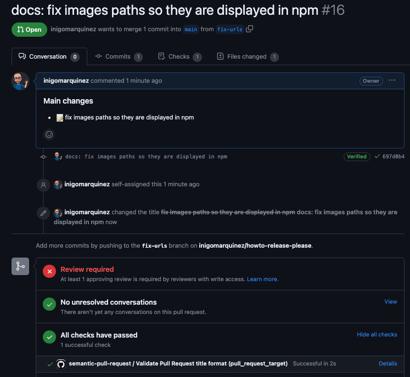Open the main branch link
The height and width of the screenshot is (377, 410).
(191, 29)
